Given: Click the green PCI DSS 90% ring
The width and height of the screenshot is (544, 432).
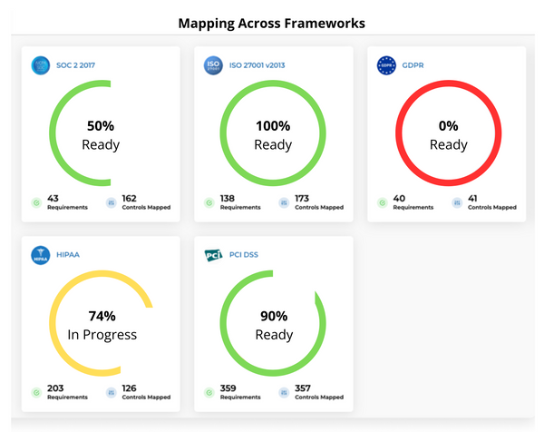Looking at the screenshot, I should coord(227,325).
